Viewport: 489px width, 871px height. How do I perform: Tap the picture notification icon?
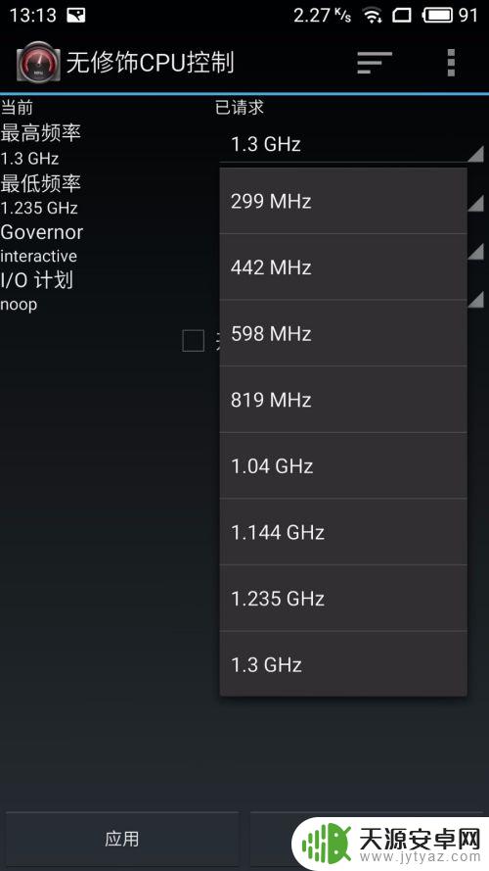[76, 16]
